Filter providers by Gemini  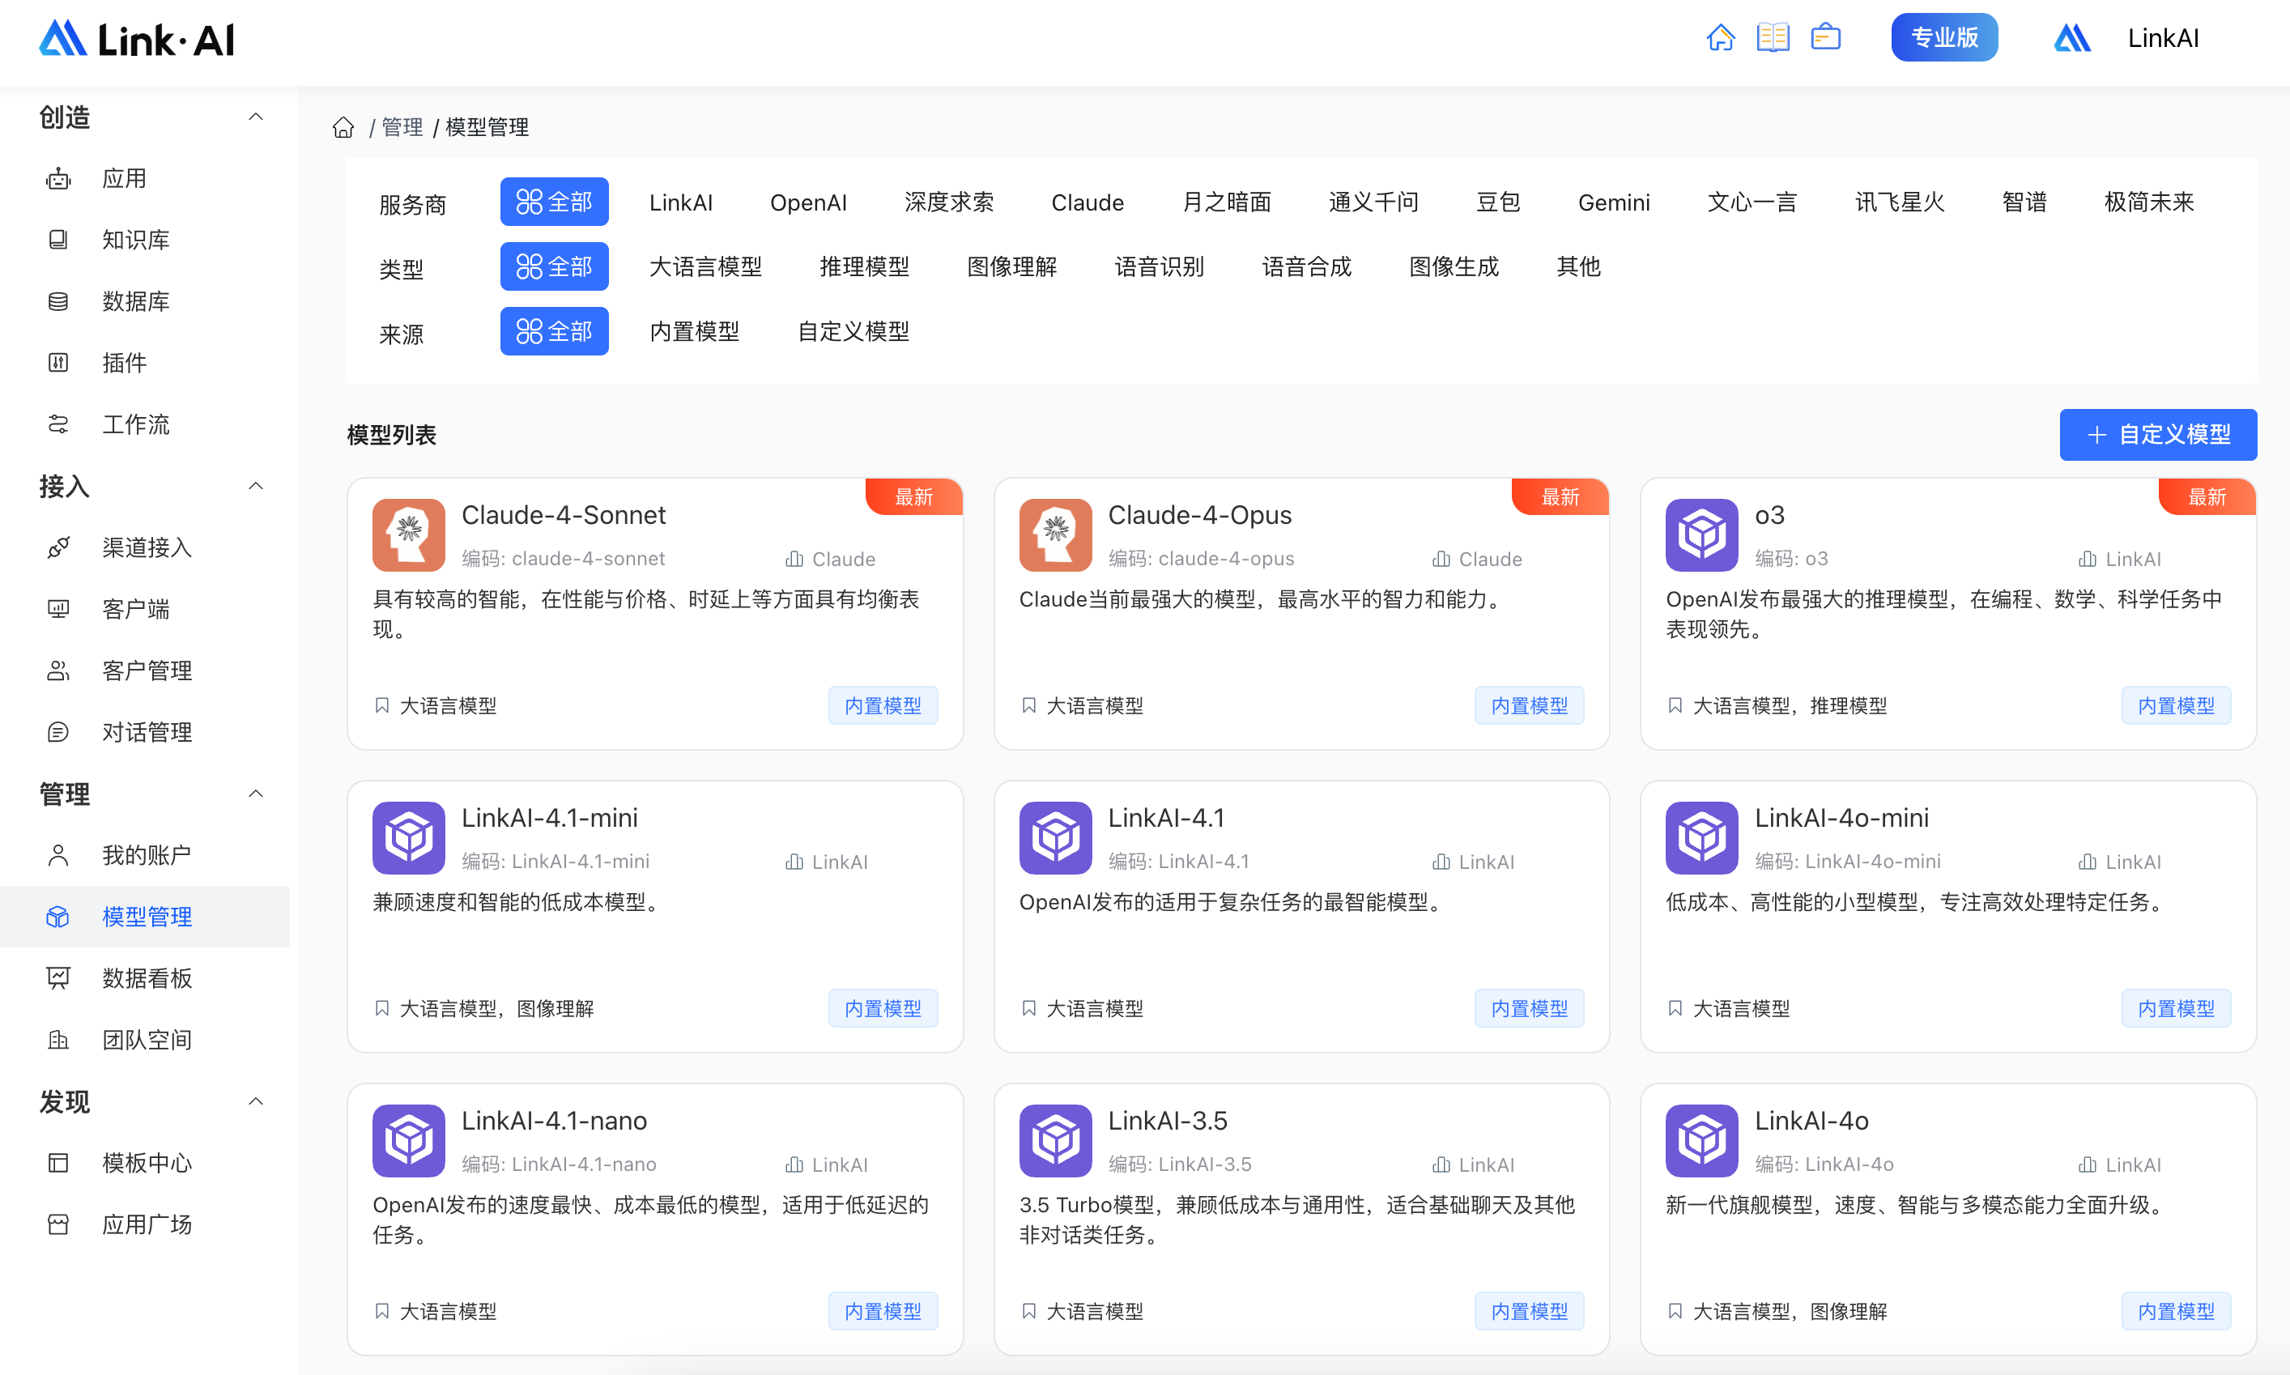pyautogui.click(x=1614, y=202)
